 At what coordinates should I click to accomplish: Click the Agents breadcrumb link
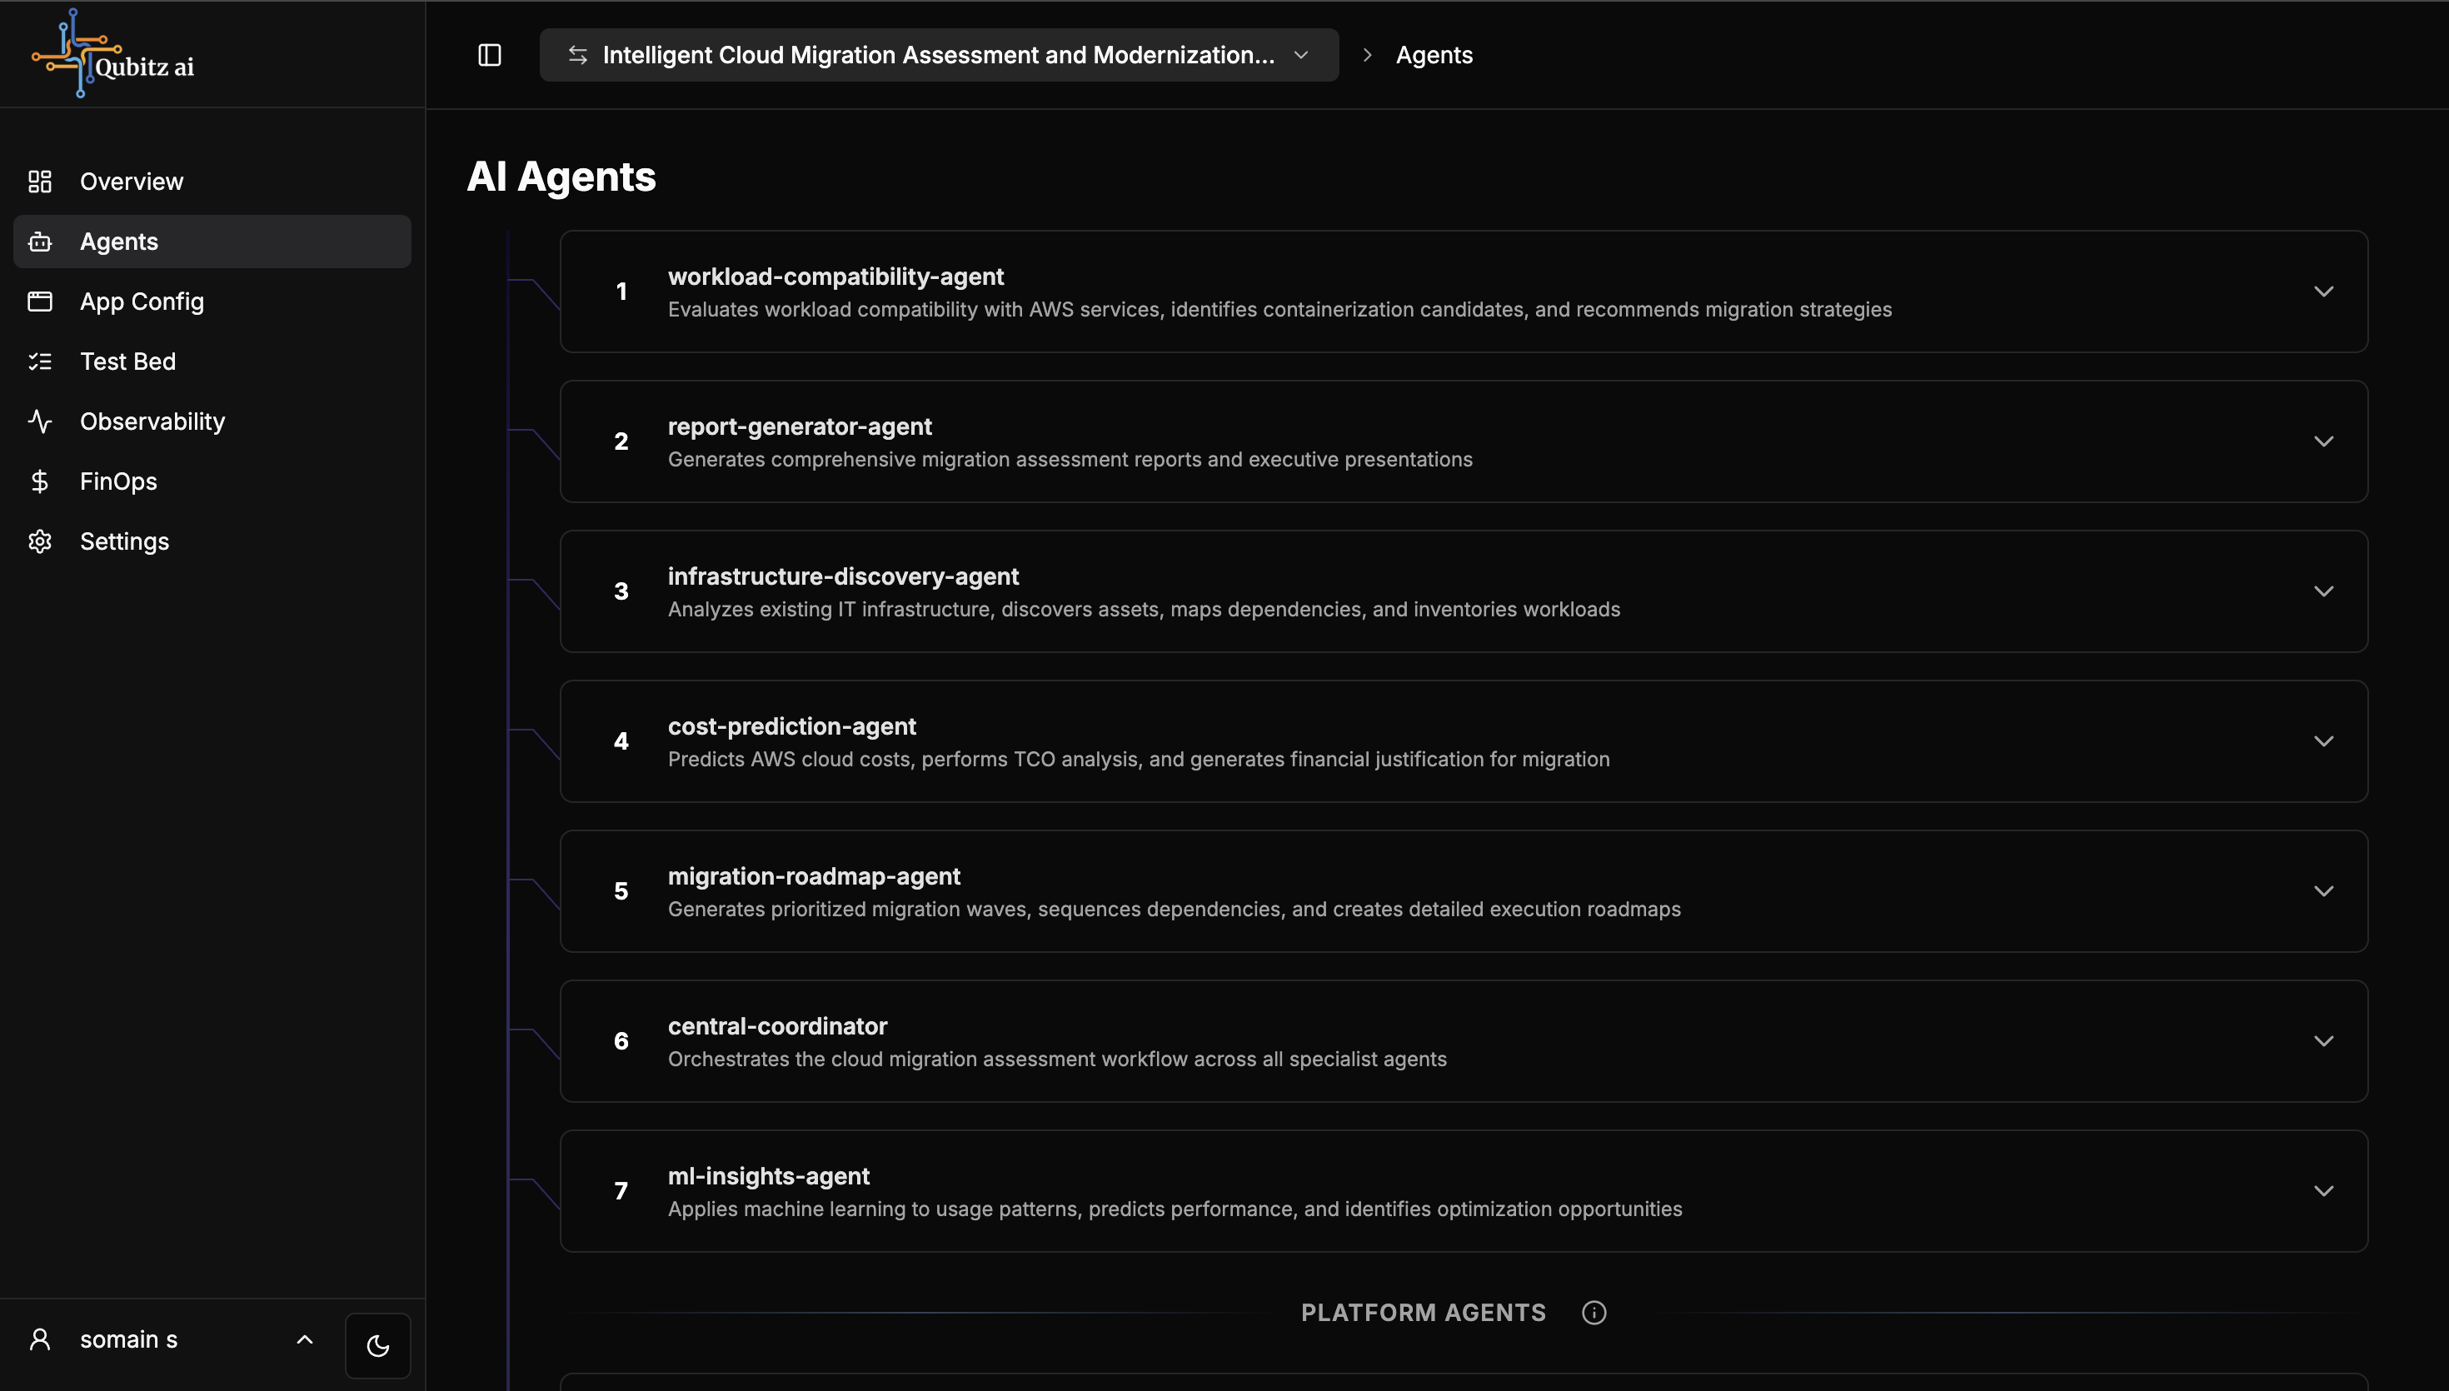tap(1434, 56)
